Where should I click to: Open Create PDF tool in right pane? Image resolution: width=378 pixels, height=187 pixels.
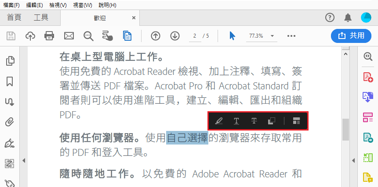click(368, 77)
